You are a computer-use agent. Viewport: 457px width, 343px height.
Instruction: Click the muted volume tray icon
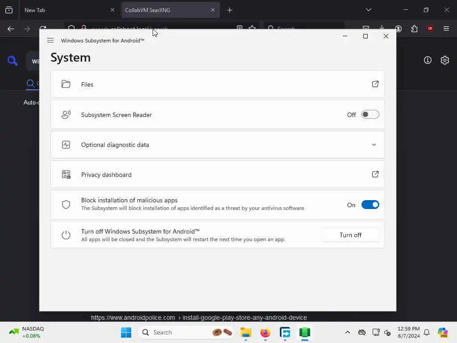[x=387, y=332]
